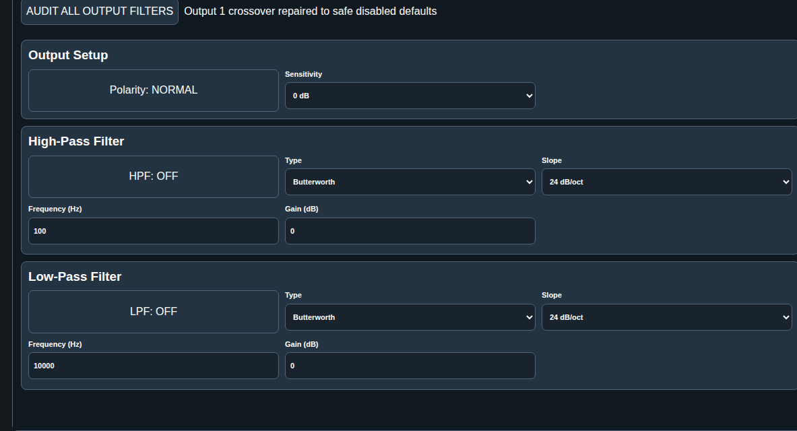
Task: Click the 'Output 1 crossover repaired' status message
Action: click(x=311, y=11)
